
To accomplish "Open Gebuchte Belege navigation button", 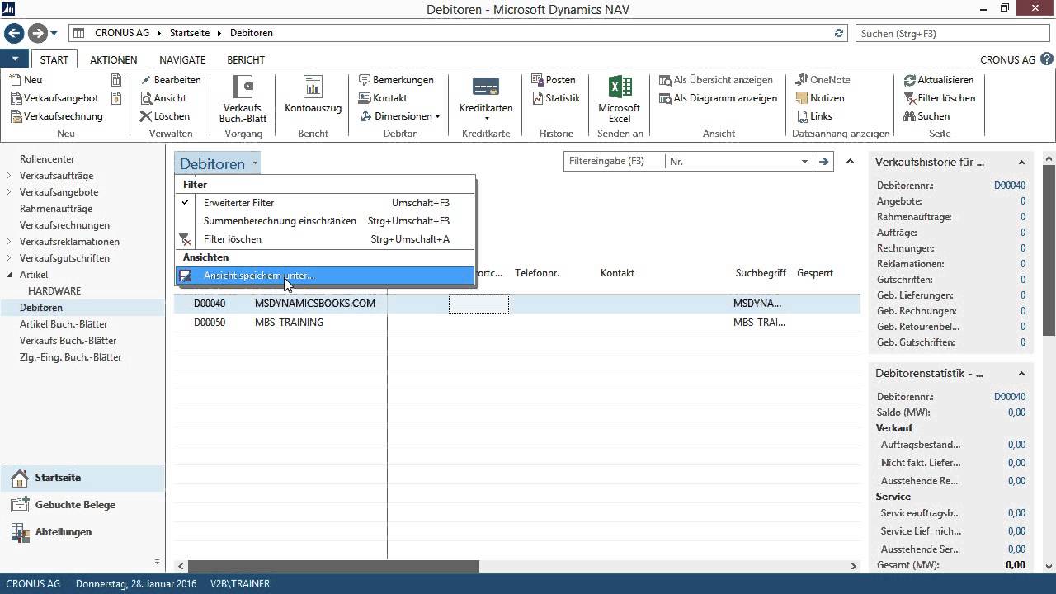I will [82, 505].
